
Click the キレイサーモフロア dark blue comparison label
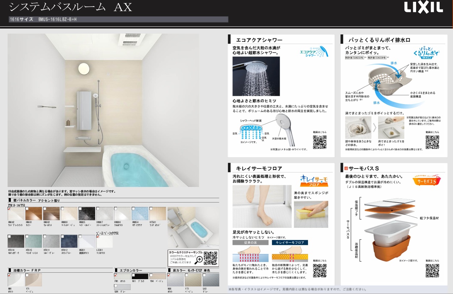coord(290,243)
